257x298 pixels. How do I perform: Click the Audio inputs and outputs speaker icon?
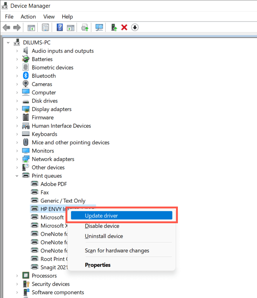(26, 51)
